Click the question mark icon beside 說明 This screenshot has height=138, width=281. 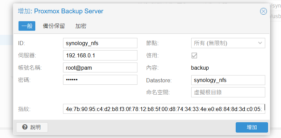25,127
